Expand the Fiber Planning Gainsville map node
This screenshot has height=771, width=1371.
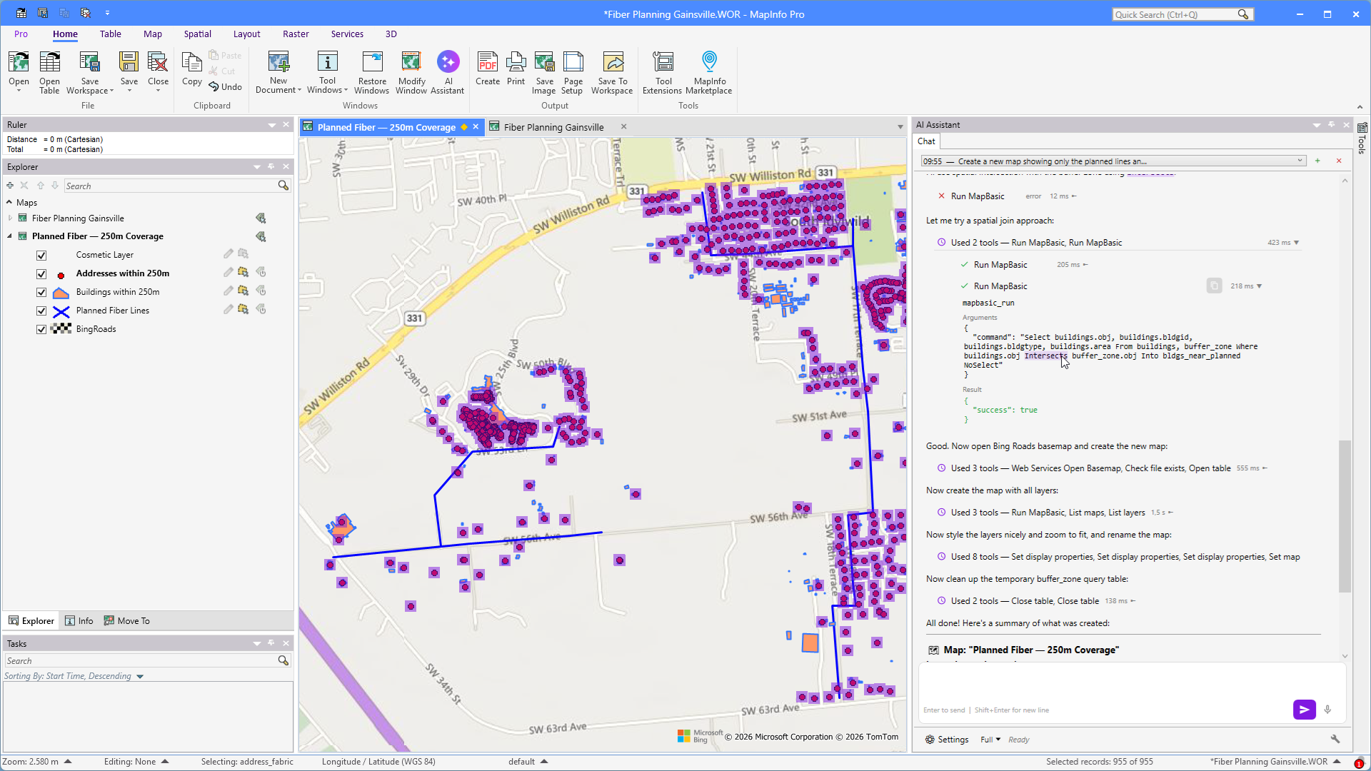click(x=10, y=218)
